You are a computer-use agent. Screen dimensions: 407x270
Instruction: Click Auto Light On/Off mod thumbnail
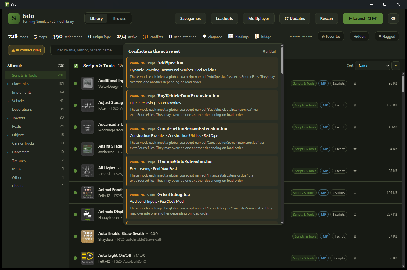(88, 258)
